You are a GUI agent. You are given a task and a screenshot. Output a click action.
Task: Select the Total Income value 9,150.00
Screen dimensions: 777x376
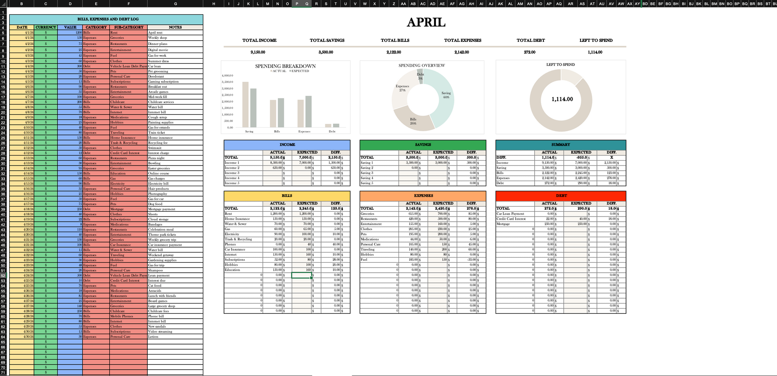tap(258, 52)
